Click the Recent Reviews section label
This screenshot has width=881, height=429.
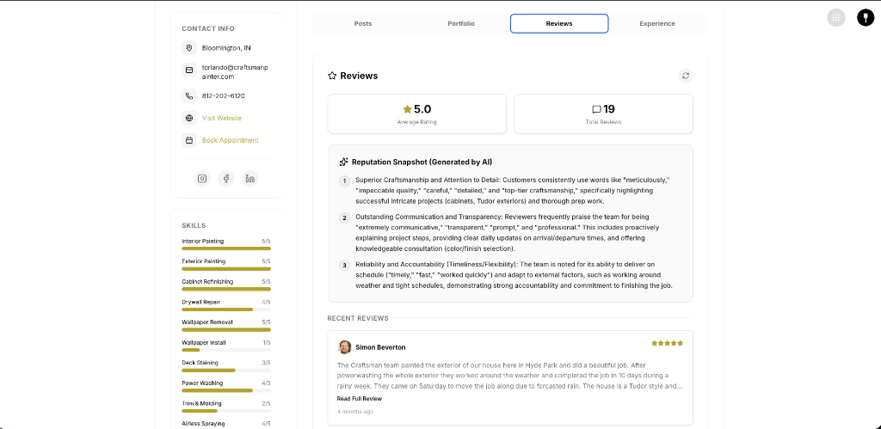[x=358, y=318]
